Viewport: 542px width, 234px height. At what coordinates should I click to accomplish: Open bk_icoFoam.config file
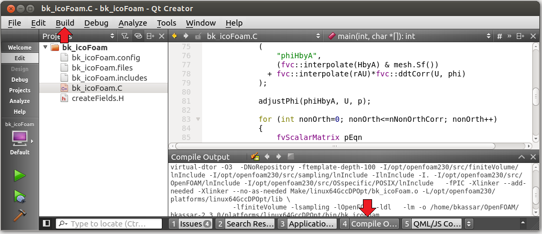pyautogui.click(x=106, y=58)
